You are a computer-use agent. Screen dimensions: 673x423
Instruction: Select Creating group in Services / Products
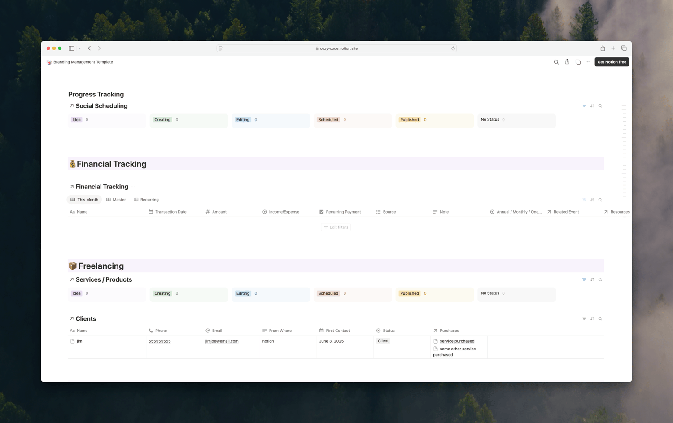162,293
